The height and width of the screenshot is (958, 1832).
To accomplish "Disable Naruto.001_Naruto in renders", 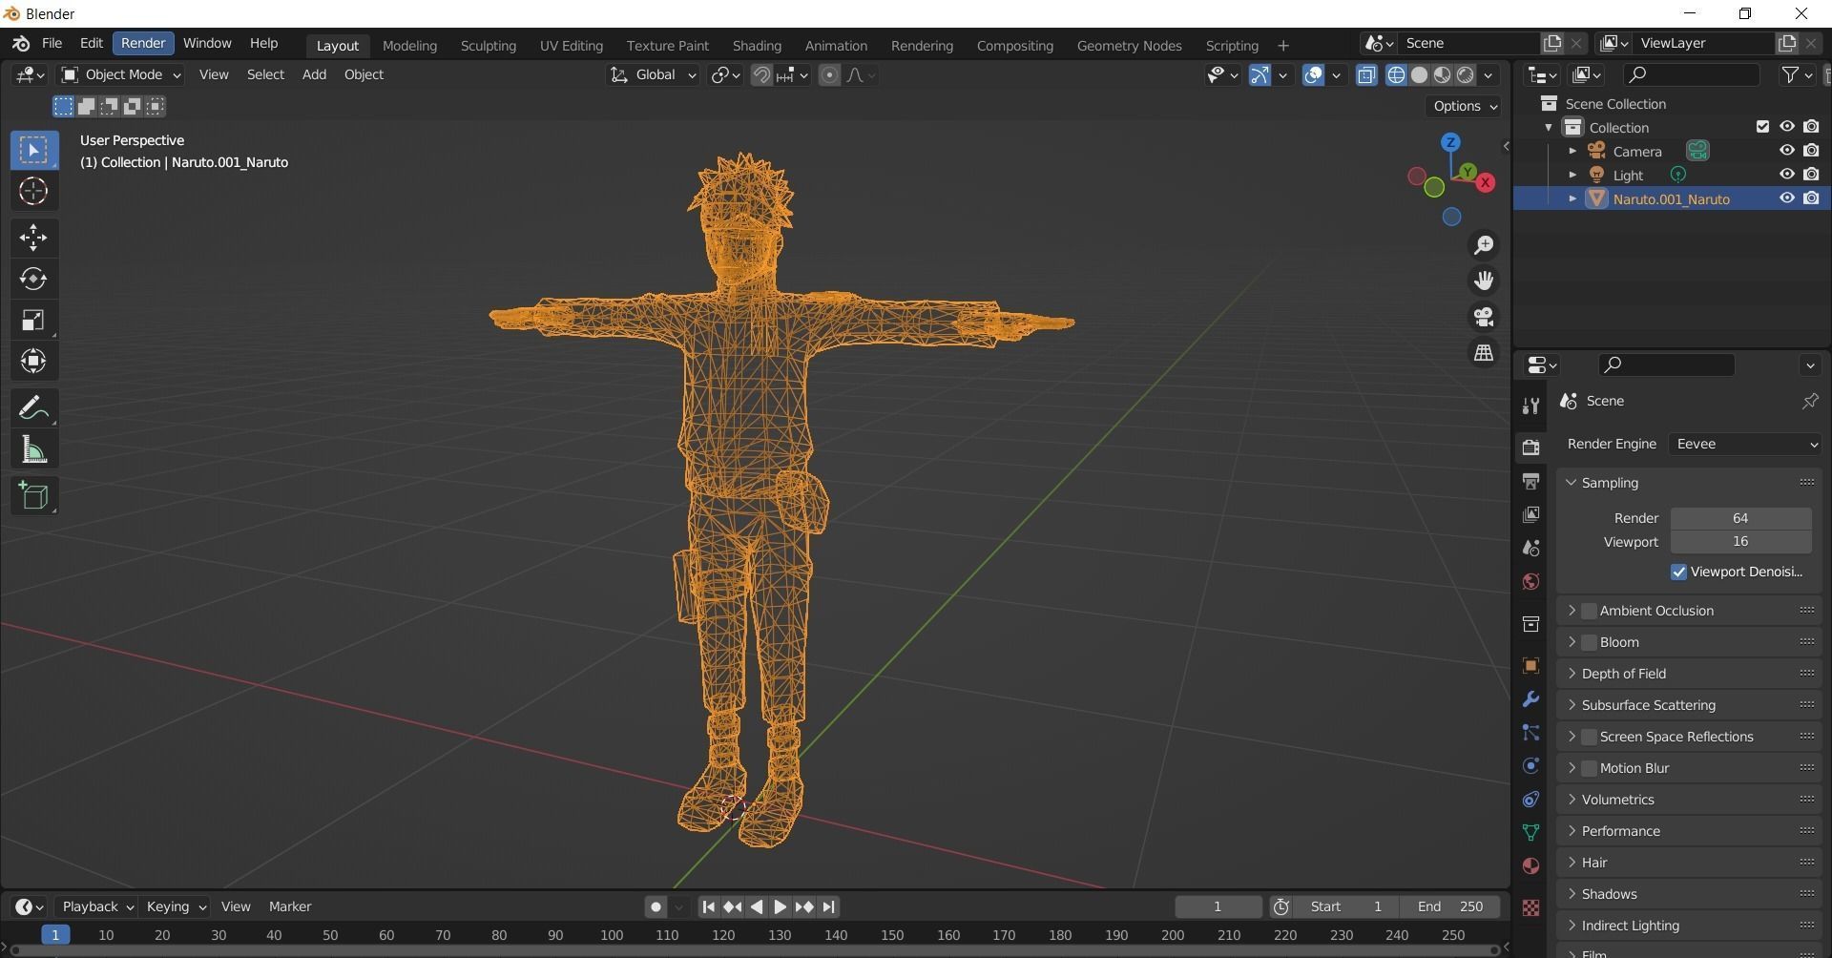I will (x=1811, y=198).
